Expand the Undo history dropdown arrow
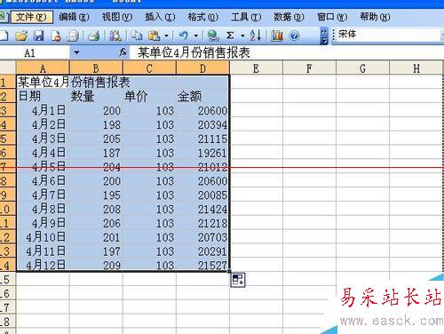 195,36
